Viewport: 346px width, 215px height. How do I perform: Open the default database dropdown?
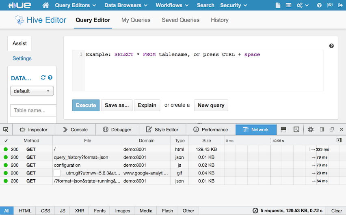tap(32, 91)
